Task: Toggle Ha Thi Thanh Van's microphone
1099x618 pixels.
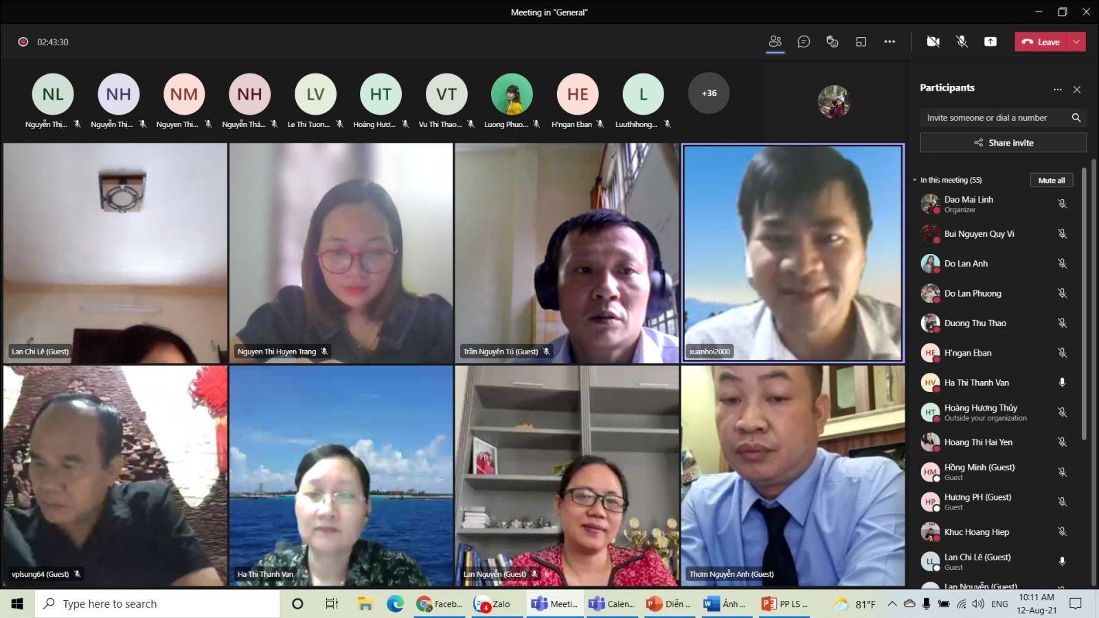Action: click(1062, 382)
